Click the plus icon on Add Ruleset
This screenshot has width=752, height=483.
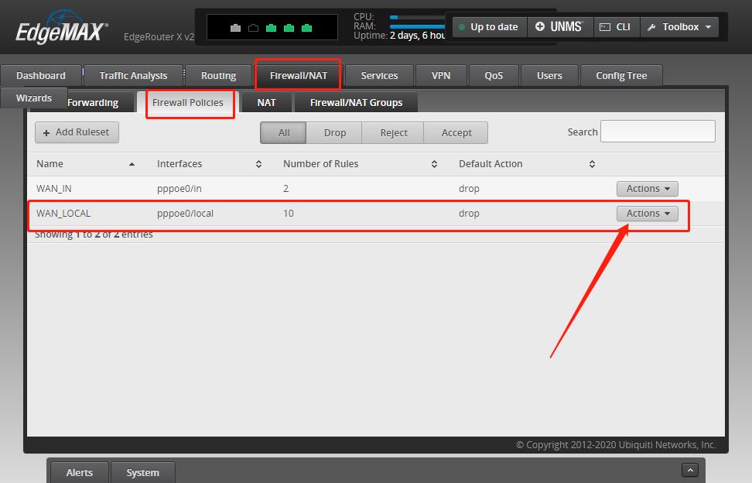(48, 132)
